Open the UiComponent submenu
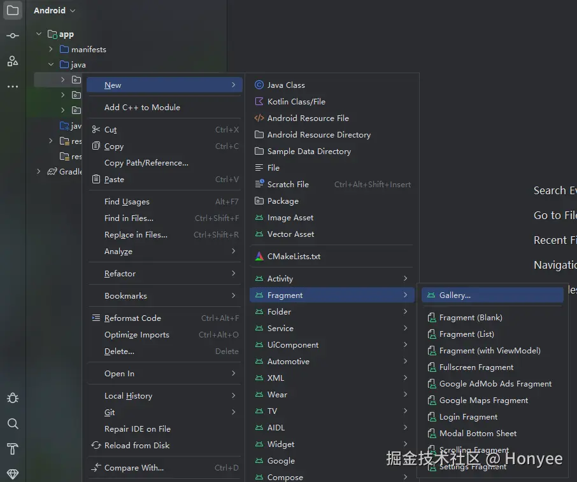 coord(332,344)
